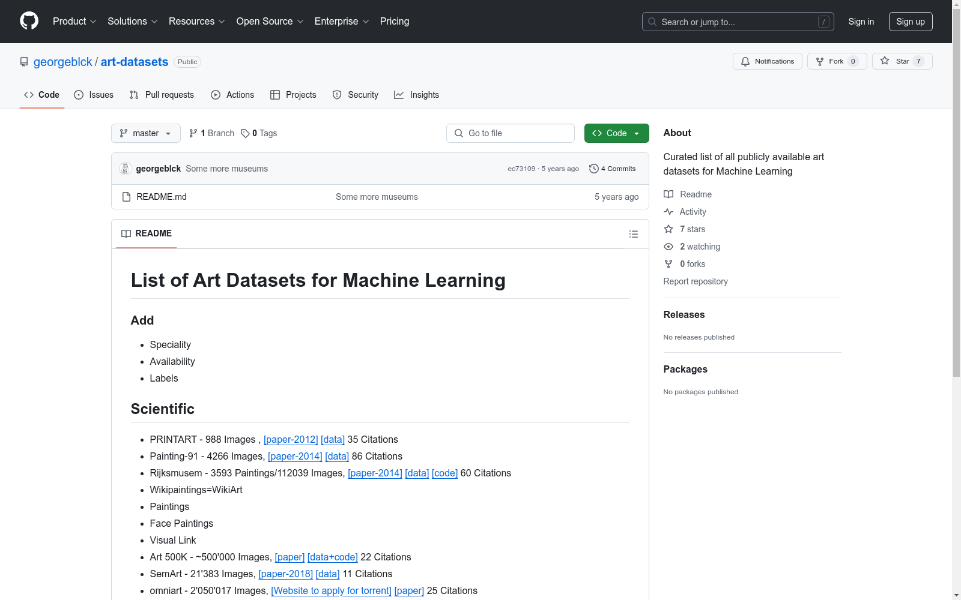Screen dimensions: 961x600
Task: Open Activity link in About sidebar
Action: (685, 212)
